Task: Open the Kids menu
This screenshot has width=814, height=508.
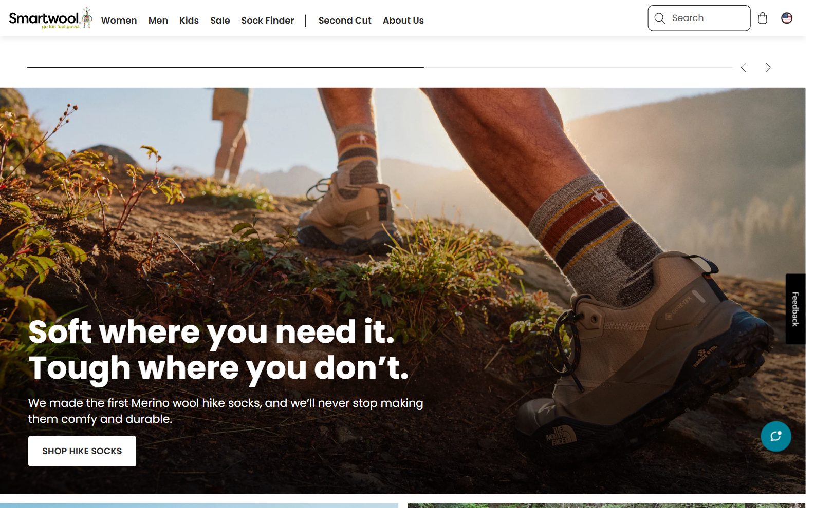Action: 189,21
